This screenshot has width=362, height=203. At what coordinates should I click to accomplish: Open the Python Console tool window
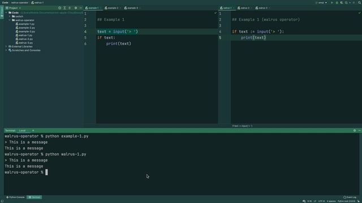[15, 197]
